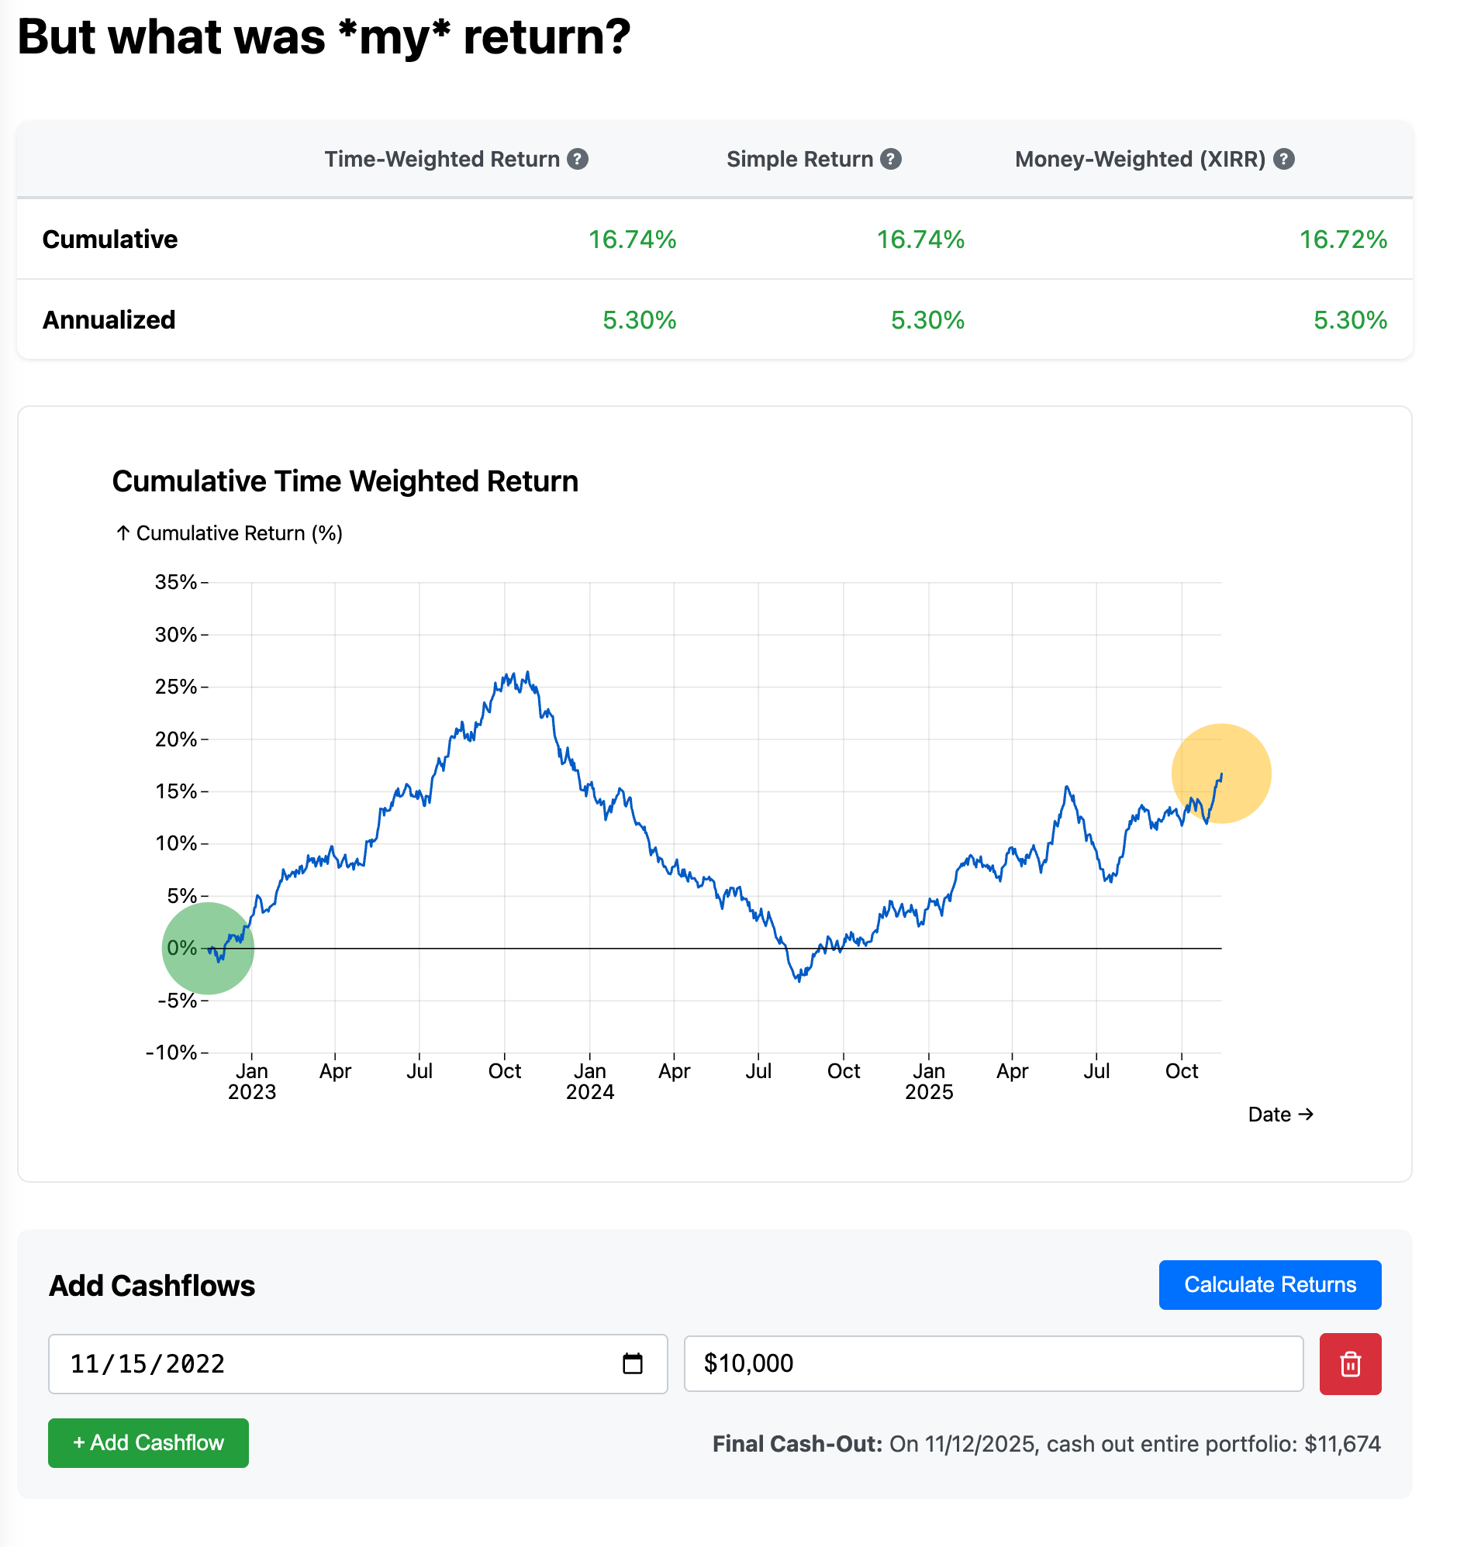1481x1547 pixels.
Task: Click the green starting marker on the chart
Action: pos(209,949)
